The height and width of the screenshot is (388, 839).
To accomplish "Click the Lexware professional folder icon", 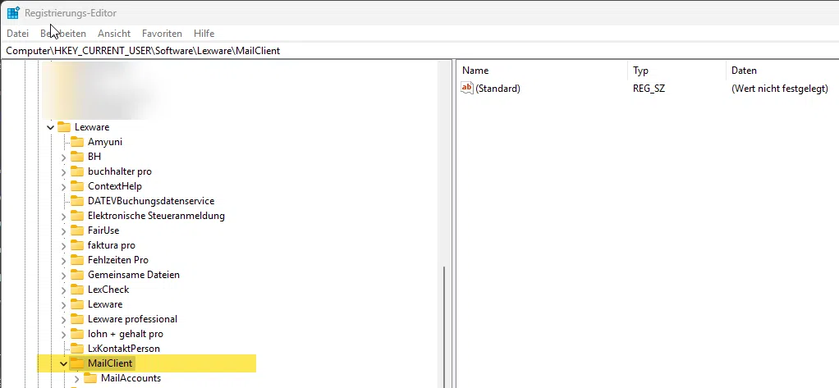I will 78,319.
